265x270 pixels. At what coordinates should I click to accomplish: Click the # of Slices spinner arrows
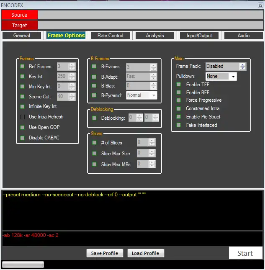(x=152, y=142)
